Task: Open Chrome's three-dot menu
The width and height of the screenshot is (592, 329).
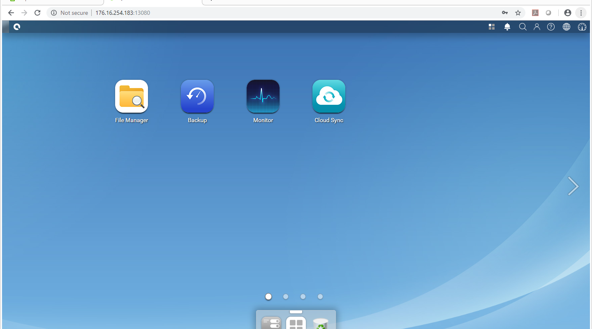Action: (581, 13)
